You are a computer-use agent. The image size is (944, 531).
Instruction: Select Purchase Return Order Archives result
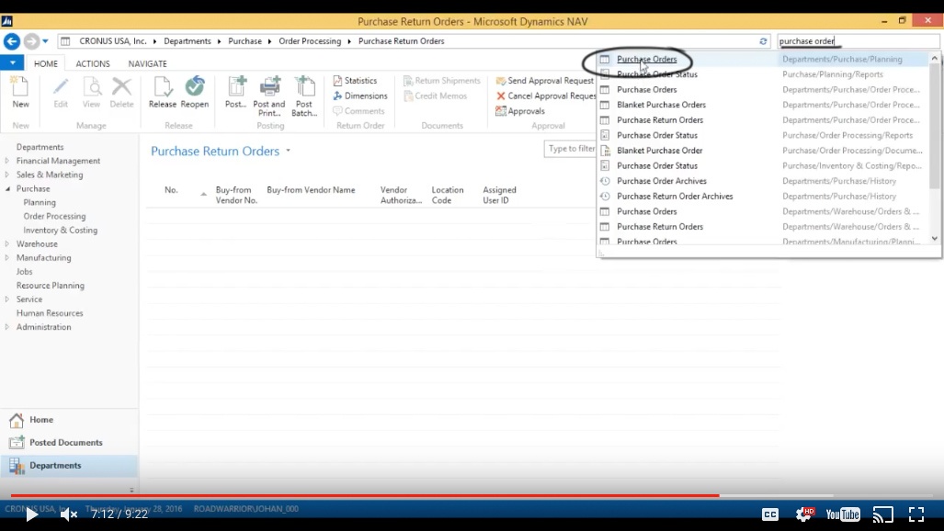675,197
